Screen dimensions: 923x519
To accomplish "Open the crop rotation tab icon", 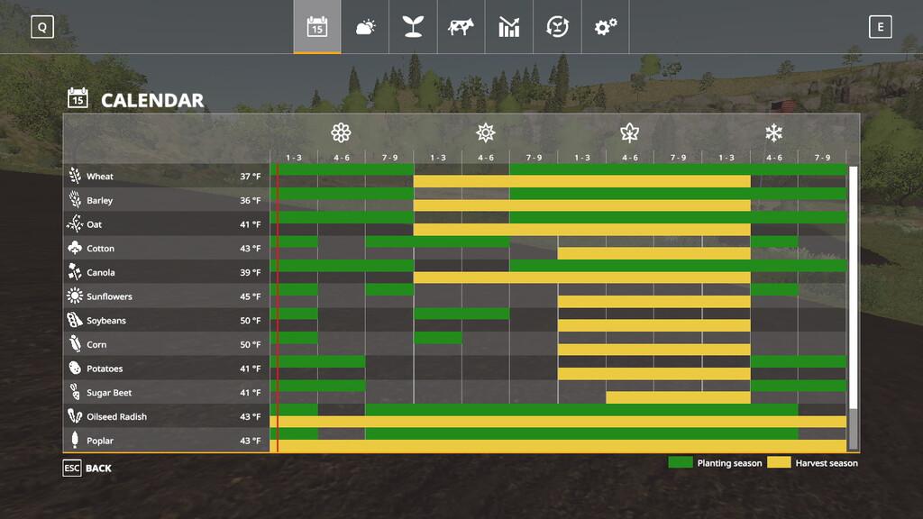I will (x=557, y=27).
